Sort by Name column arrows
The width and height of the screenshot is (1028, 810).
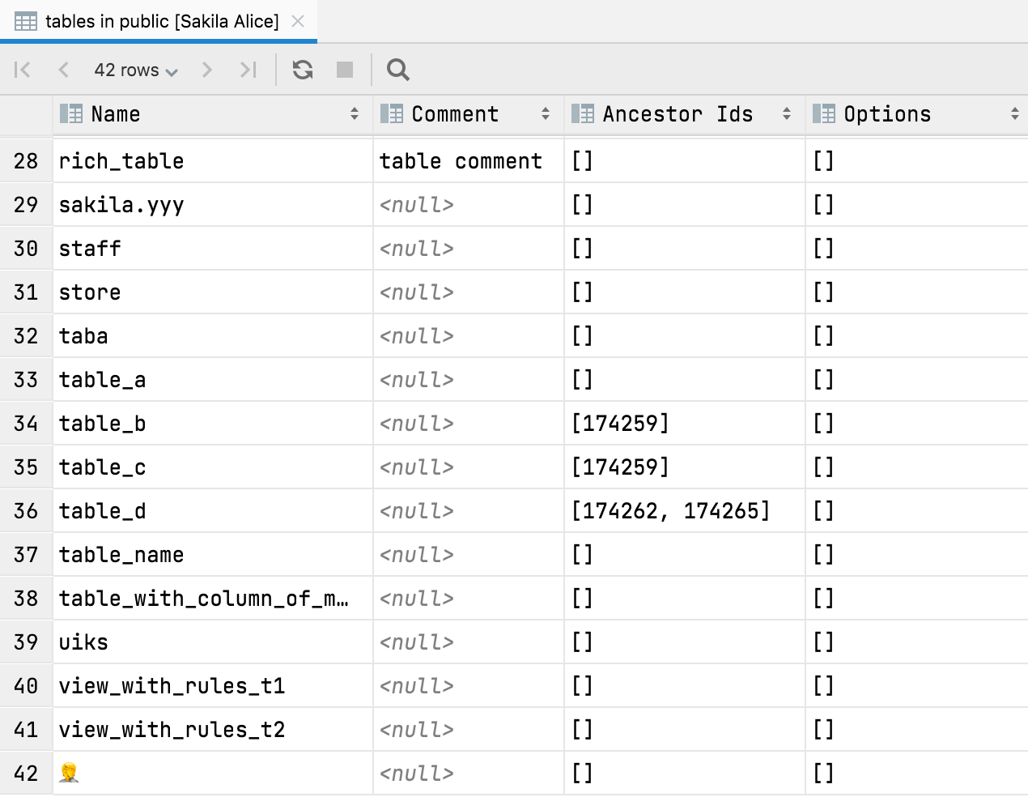[355, 114]
